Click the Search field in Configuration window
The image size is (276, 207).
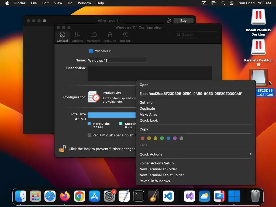(197, 35)
